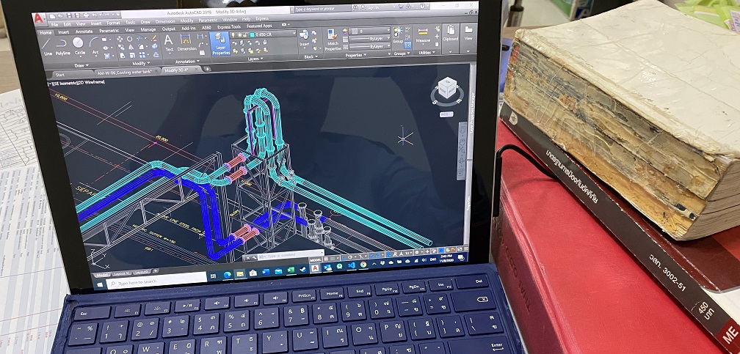Toggle layer freeze sun icon
The width and height of the screenshot is (740, 354).
[240, 35]
